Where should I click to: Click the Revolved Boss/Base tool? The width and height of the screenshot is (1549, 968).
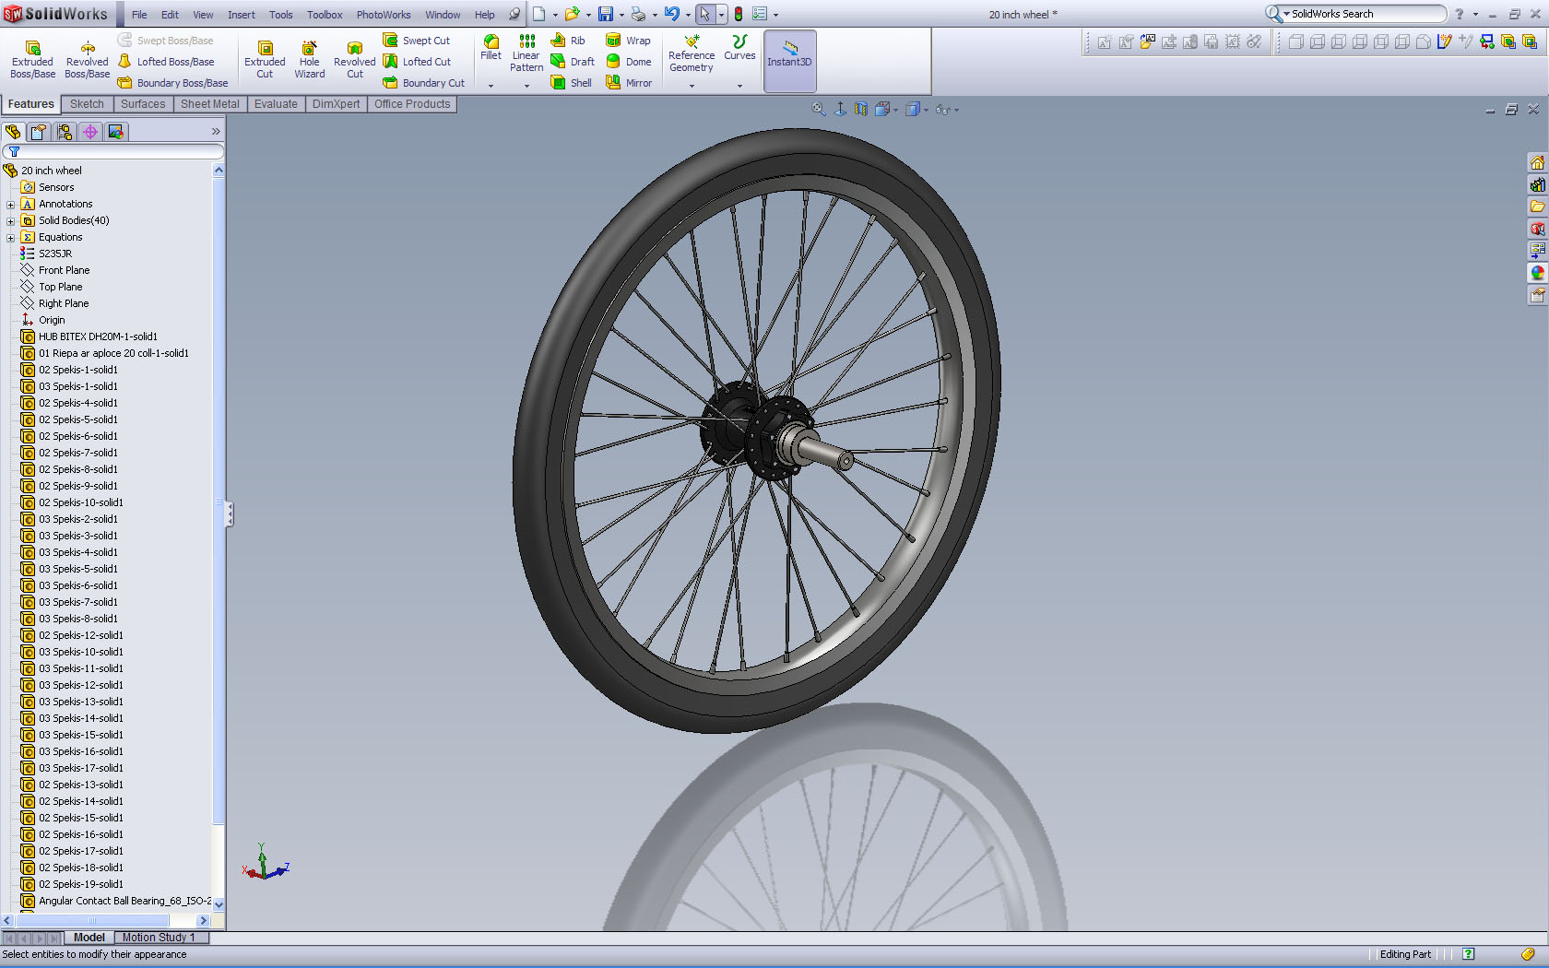[x=87, y=60]
